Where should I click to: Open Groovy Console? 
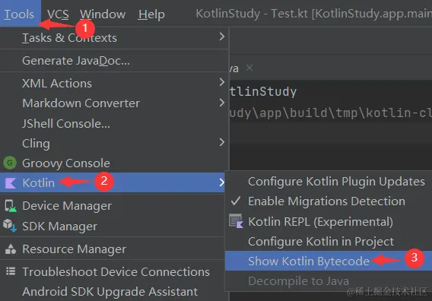point(114,163)
